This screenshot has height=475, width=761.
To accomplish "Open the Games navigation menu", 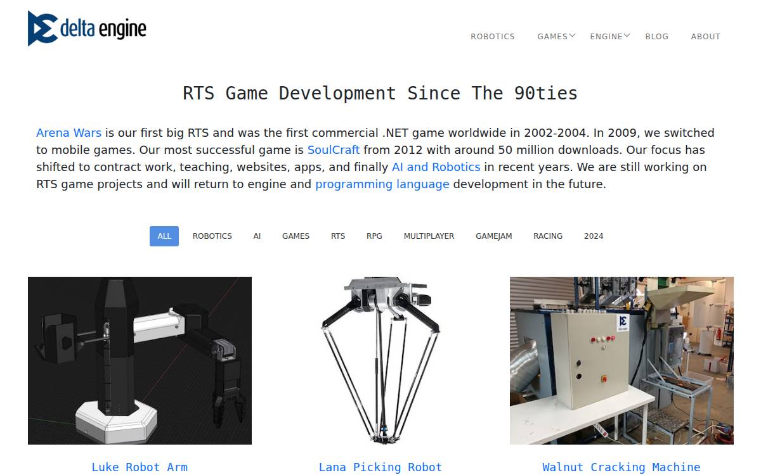I will [x=552, y=37].
